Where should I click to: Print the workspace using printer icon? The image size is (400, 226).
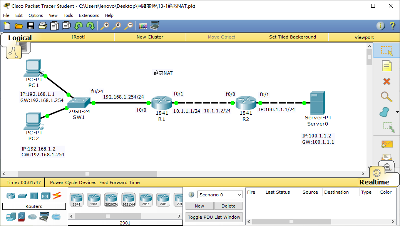coord(43,26)
